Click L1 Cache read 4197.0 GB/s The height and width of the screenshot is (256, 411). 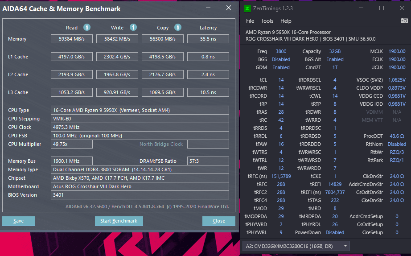pos(72,57)
